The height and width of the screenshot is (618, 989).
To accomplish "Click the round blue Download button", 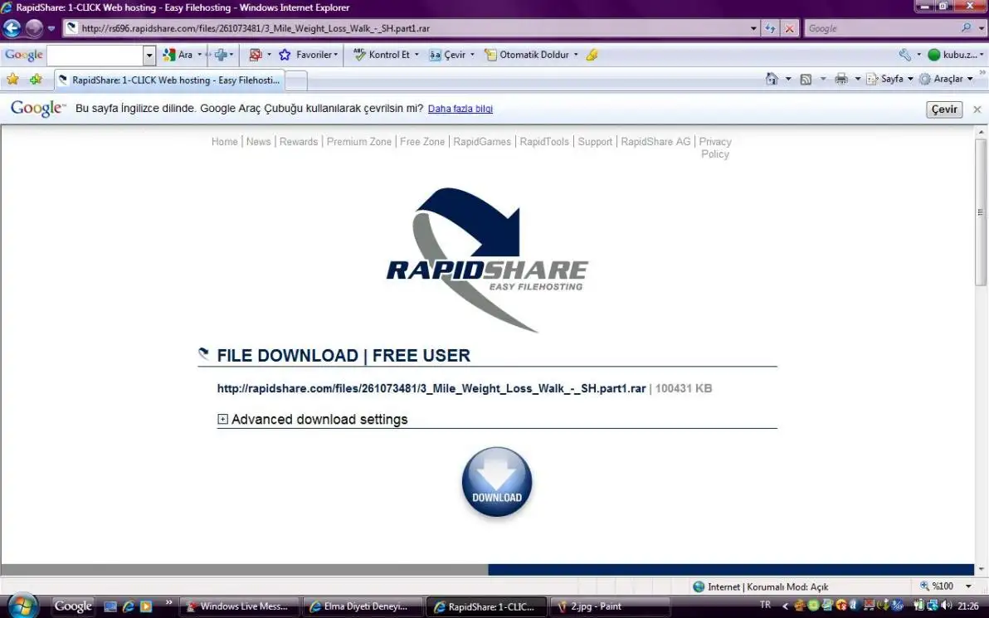I will [x=497, y=482].
